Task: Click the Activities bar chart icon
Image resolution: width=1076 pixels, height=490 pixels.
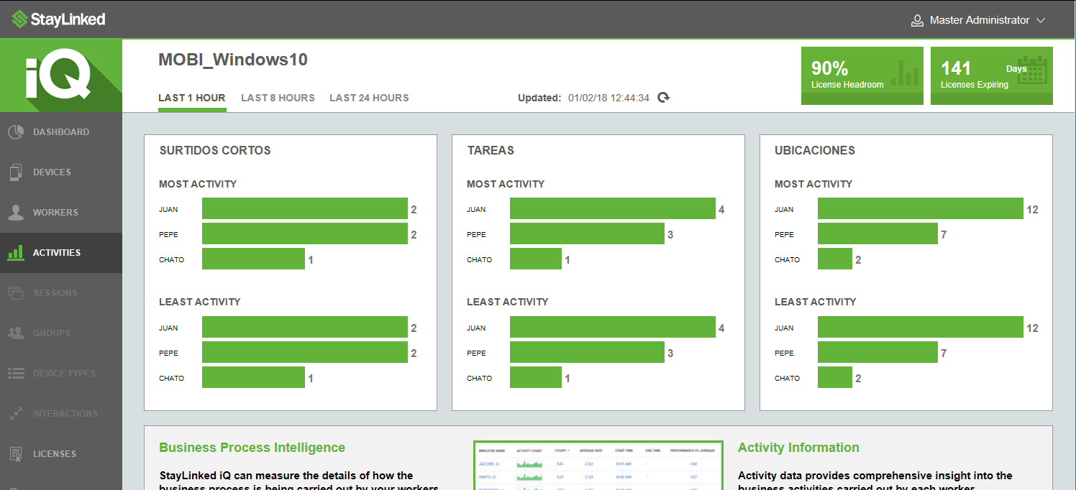Action: coord(16,253)
